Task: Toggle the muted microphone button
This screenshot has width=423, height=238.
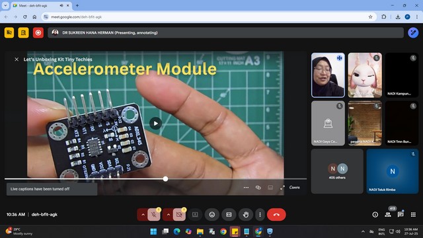Action: [x=154, y=214]
